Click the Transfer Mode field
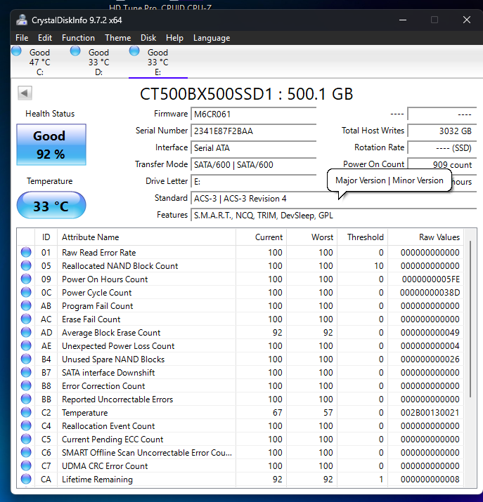 (254, 164)
